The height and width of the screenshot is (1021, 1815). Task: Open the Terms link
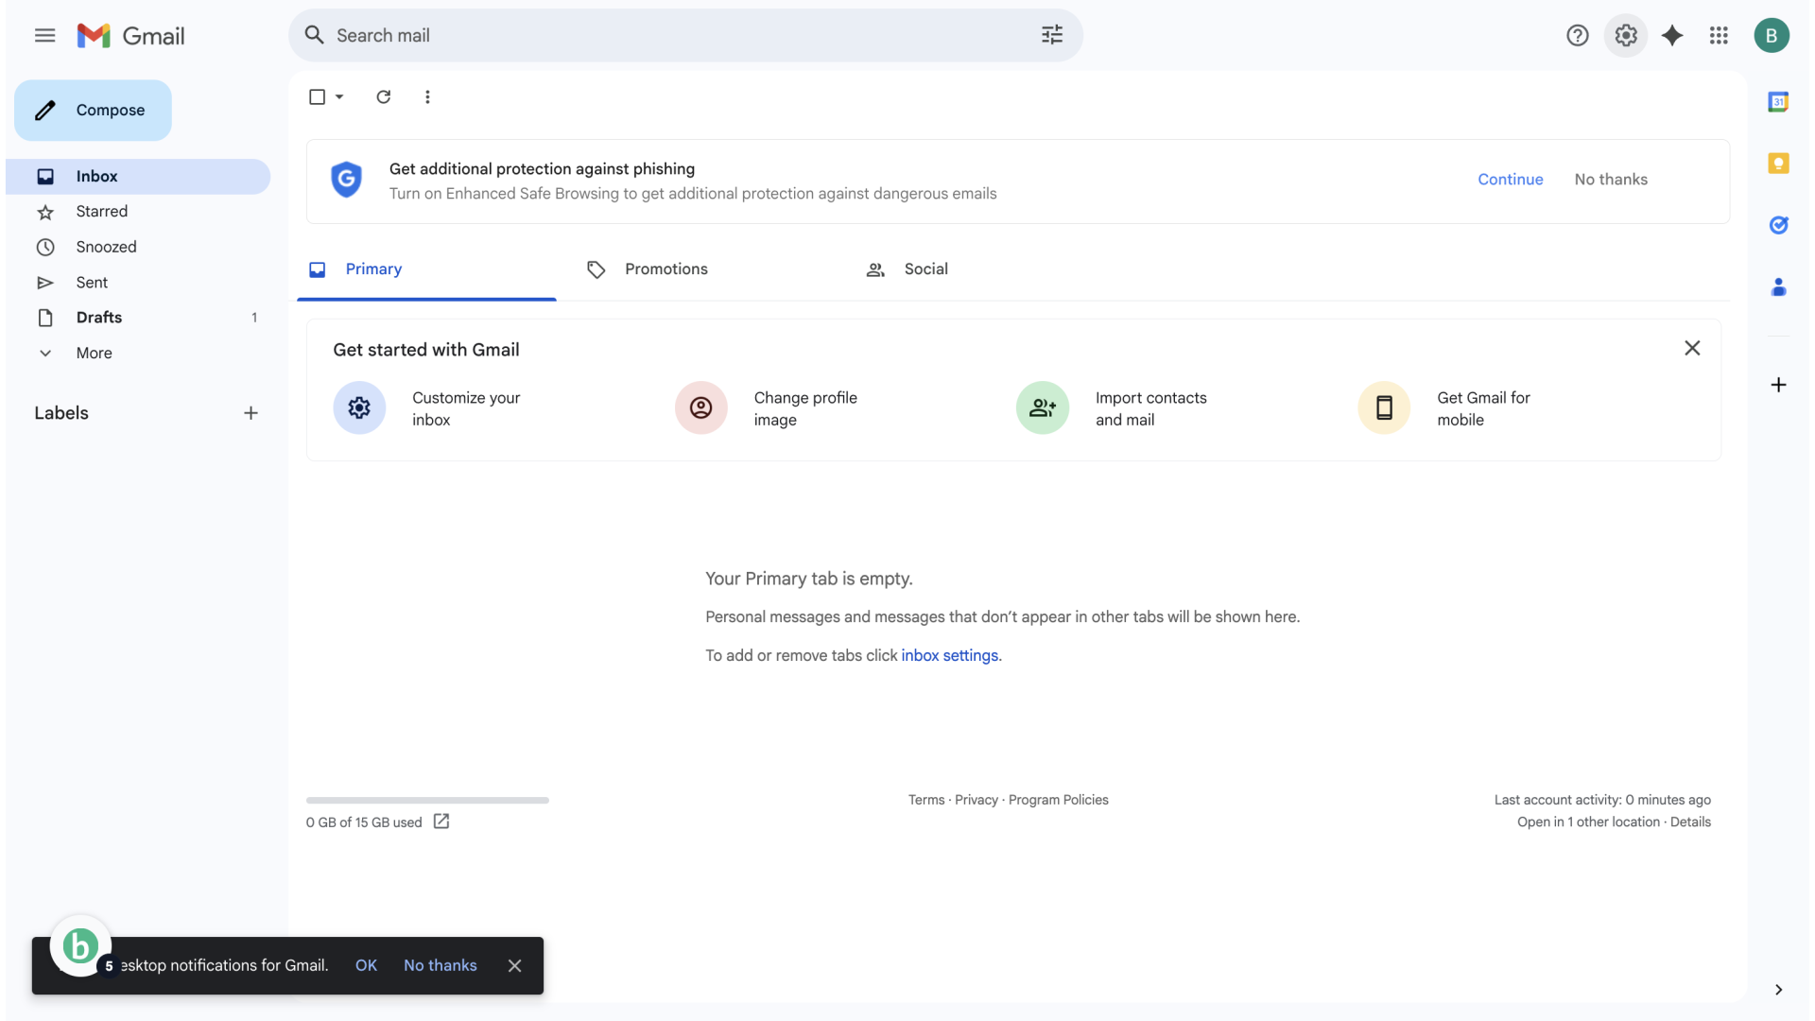coord(925,800)
